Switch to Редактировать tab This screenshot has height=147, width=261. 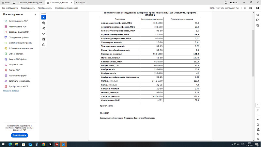[28, 8]
